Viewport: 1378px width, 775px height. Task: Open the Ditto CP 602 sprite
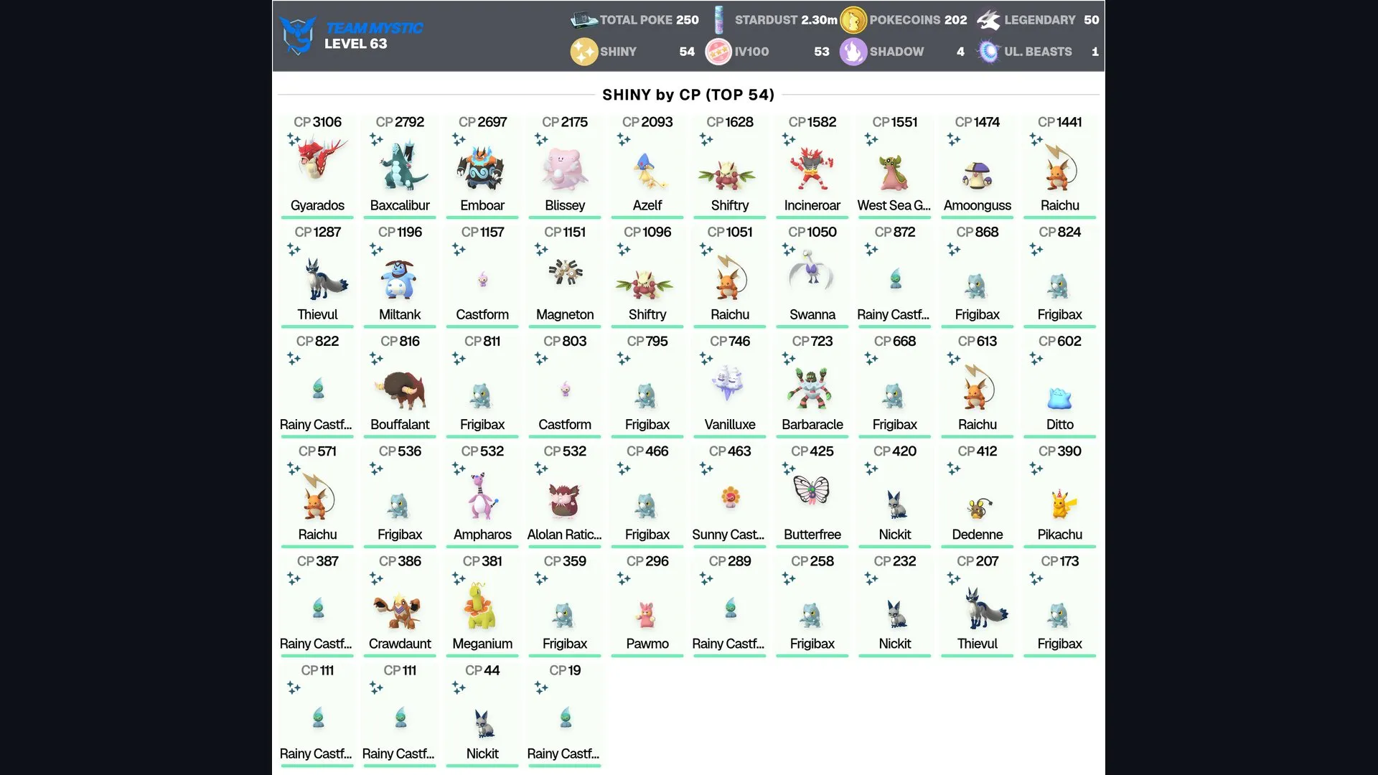1059,398
